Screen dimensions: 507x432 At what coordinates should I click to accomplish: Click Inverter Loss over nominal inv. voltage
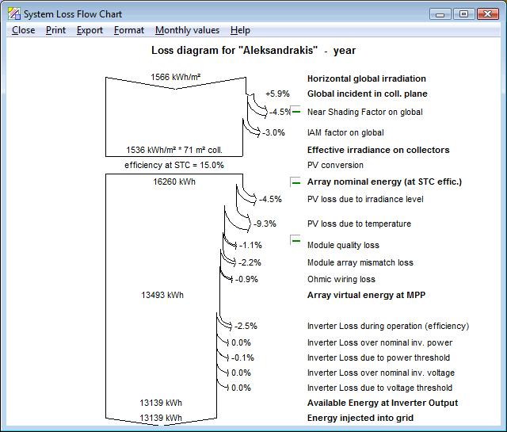click(x=381, y=373)
